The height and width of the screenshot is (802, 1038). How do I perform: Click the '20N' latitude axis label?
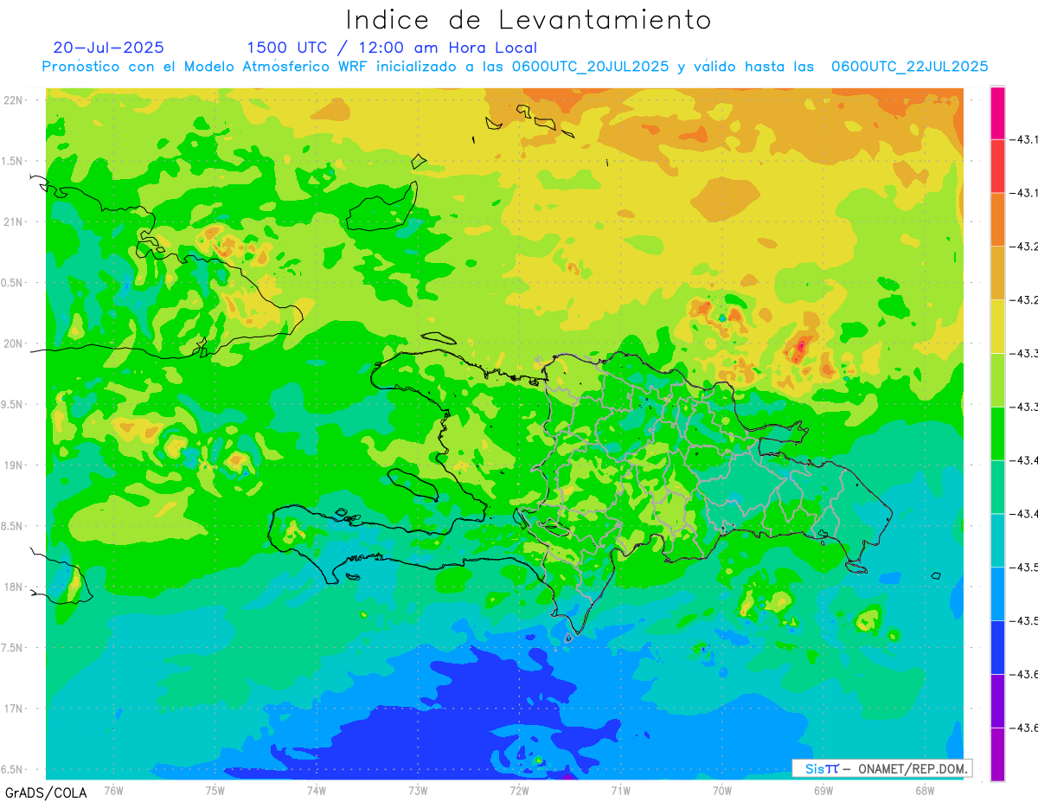click(15, 343)
